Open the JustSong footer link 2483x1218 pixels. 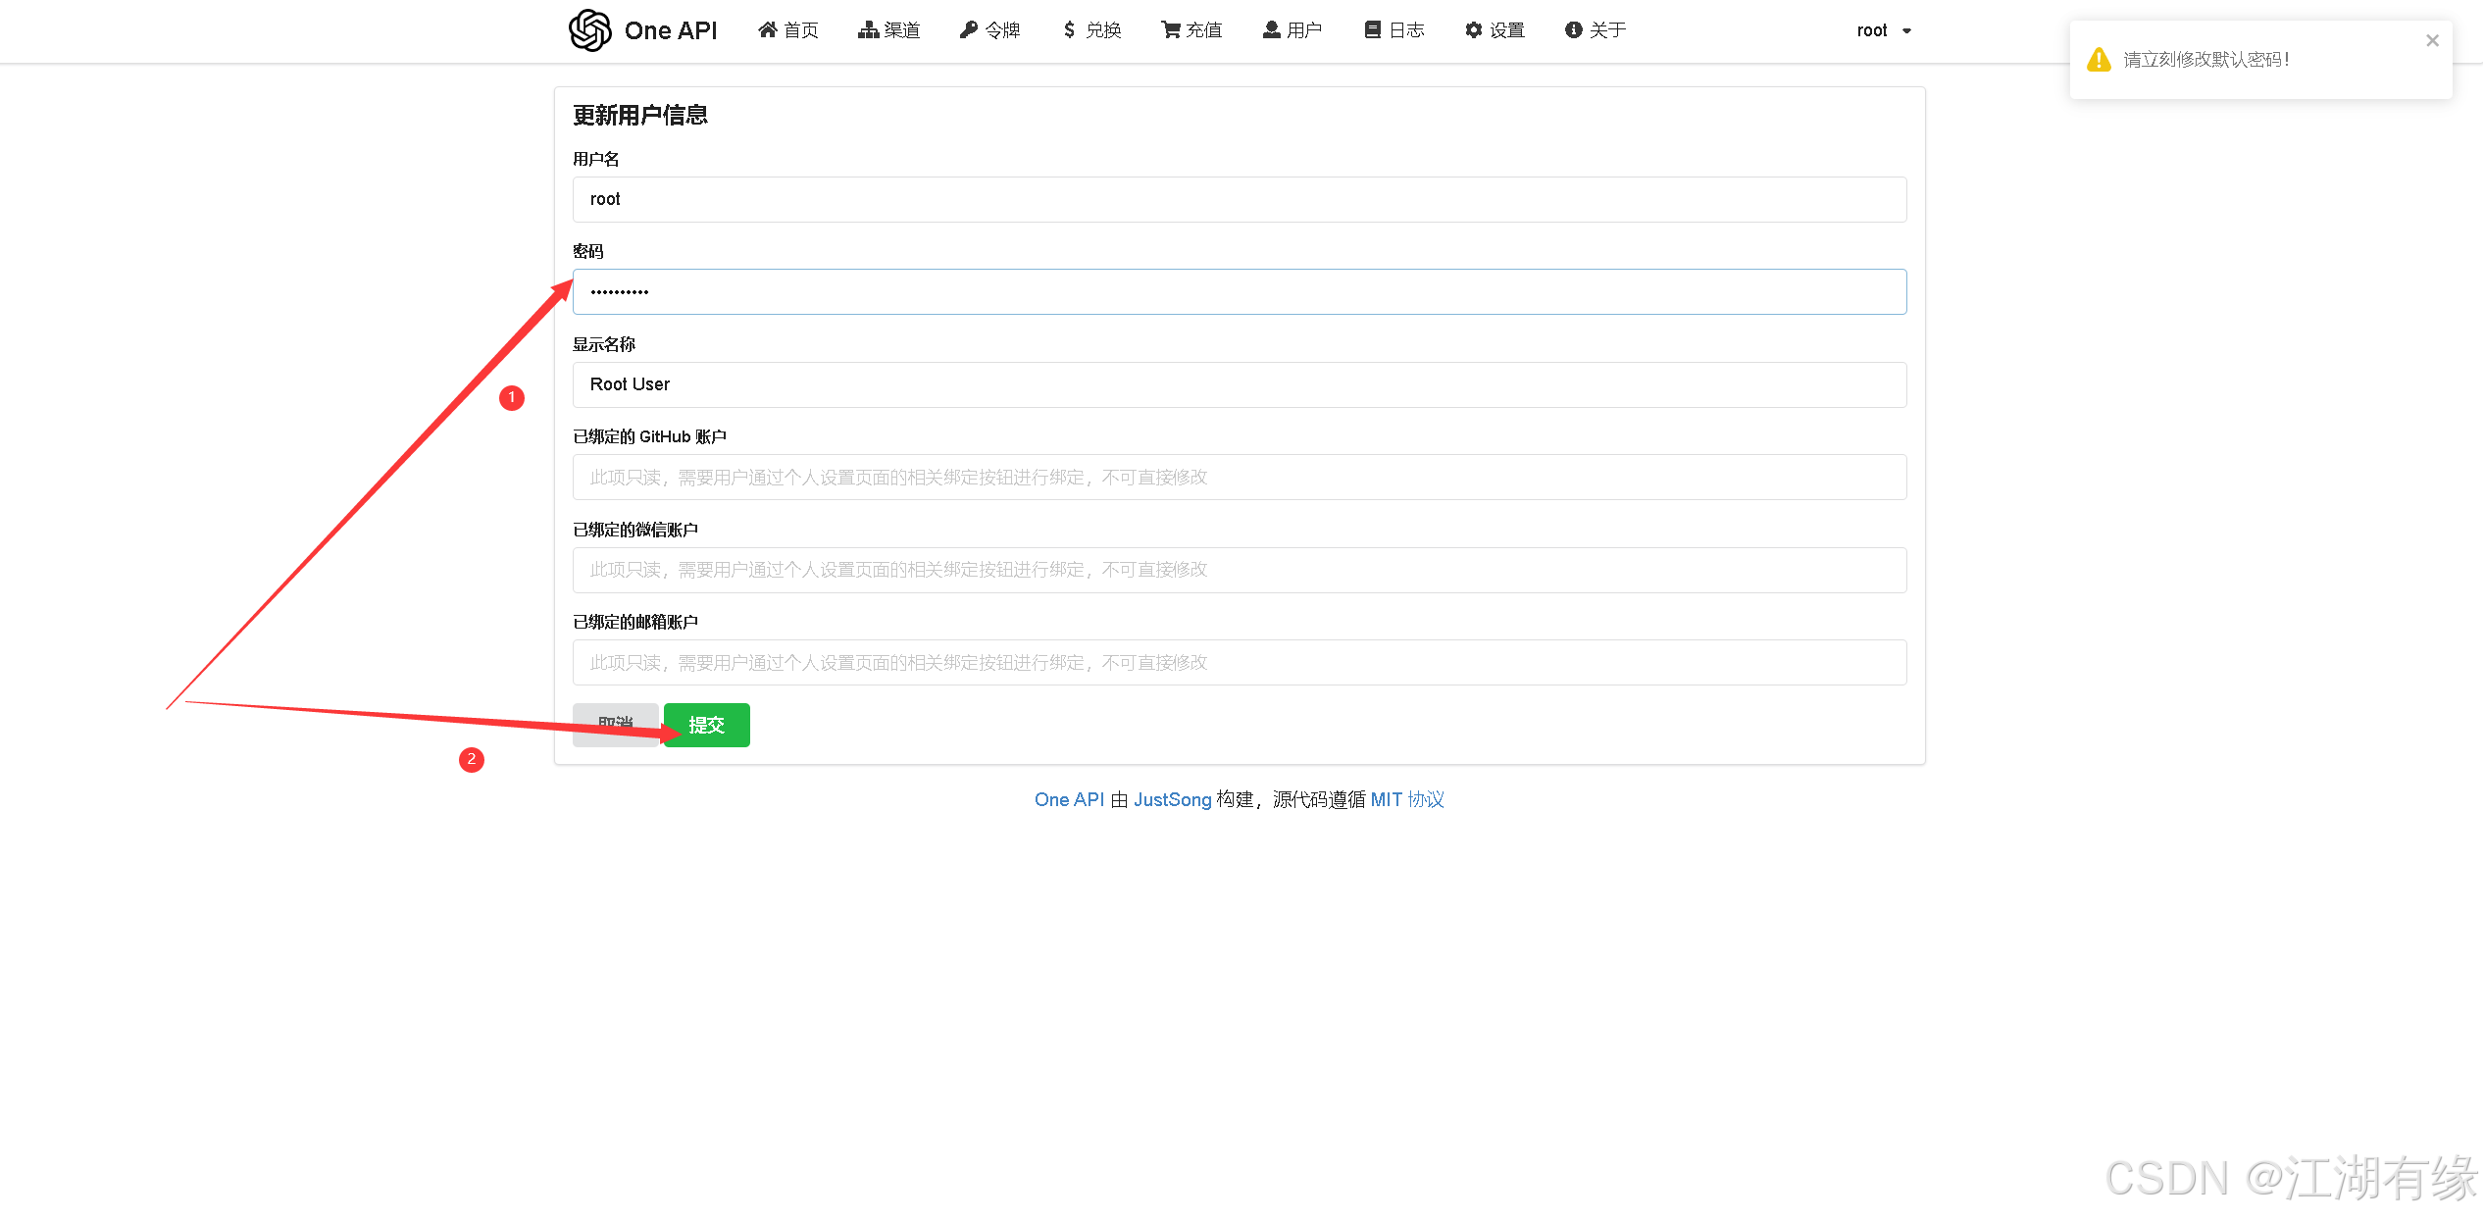tap(1172, 800)
